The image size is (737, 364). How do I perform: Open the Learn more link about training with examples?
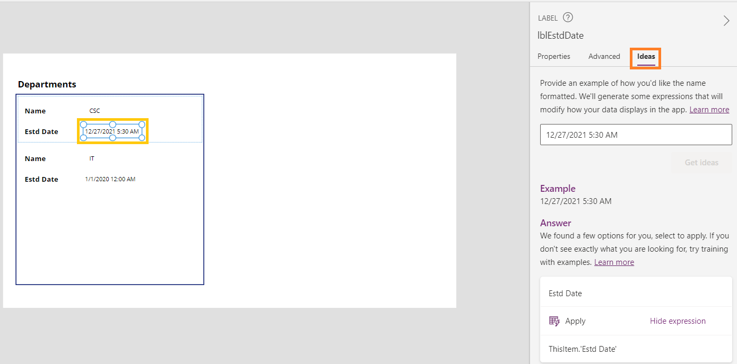[x=614, y=262]
